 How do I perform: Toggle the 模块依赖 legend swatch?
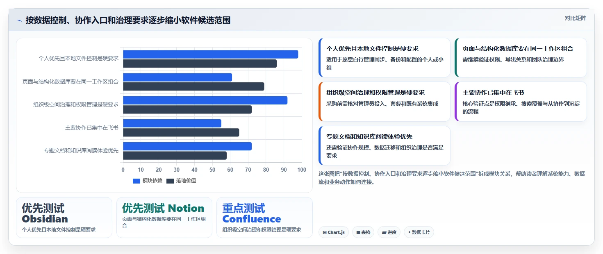[x=137, y=181]
